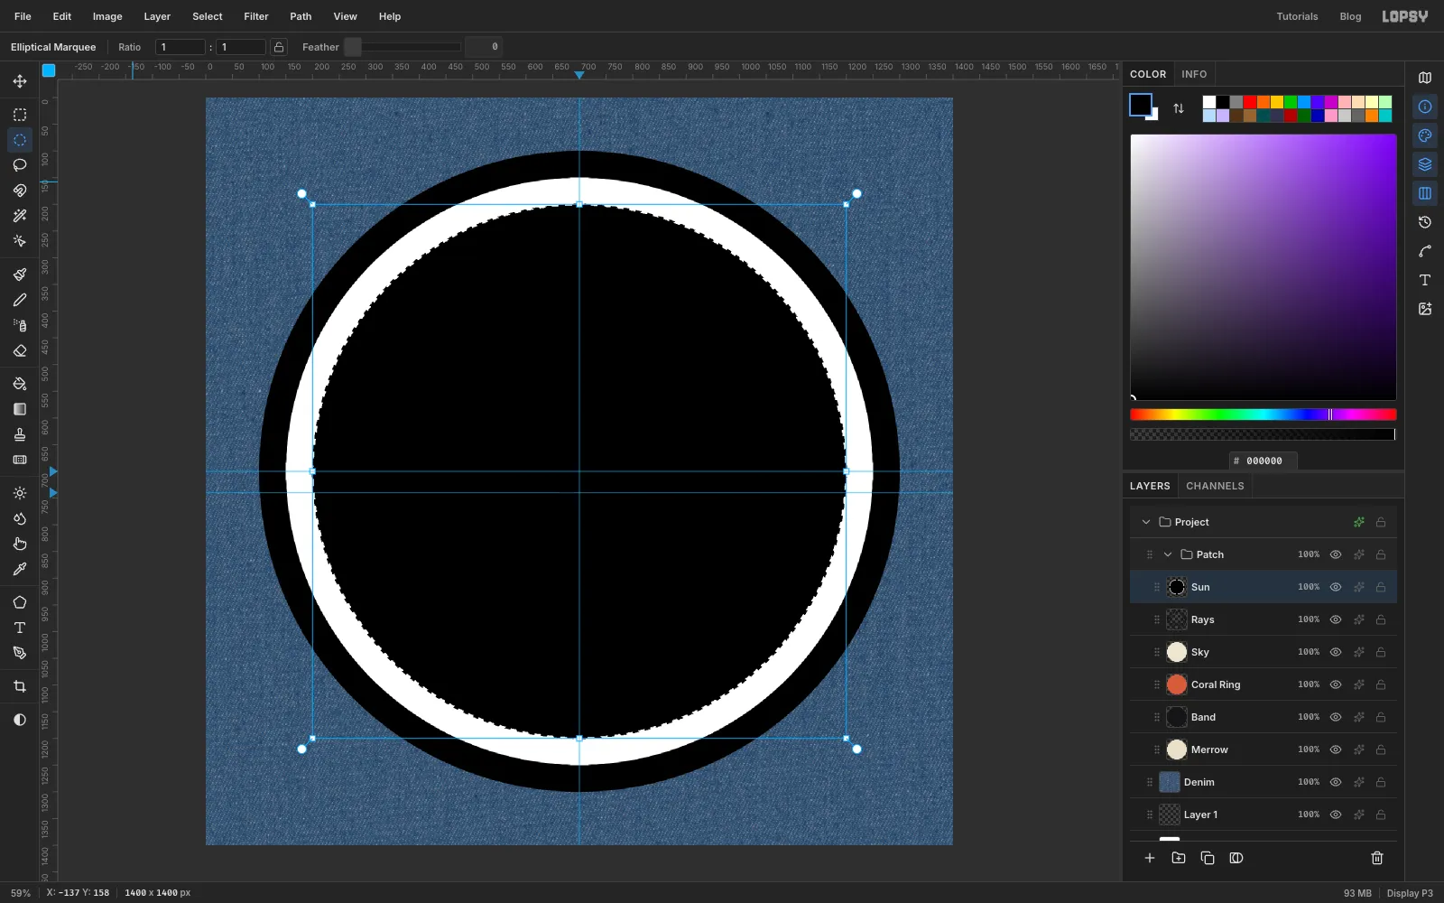Select the Rectangular Marquee tool
1444x903 pixels.
20,115
